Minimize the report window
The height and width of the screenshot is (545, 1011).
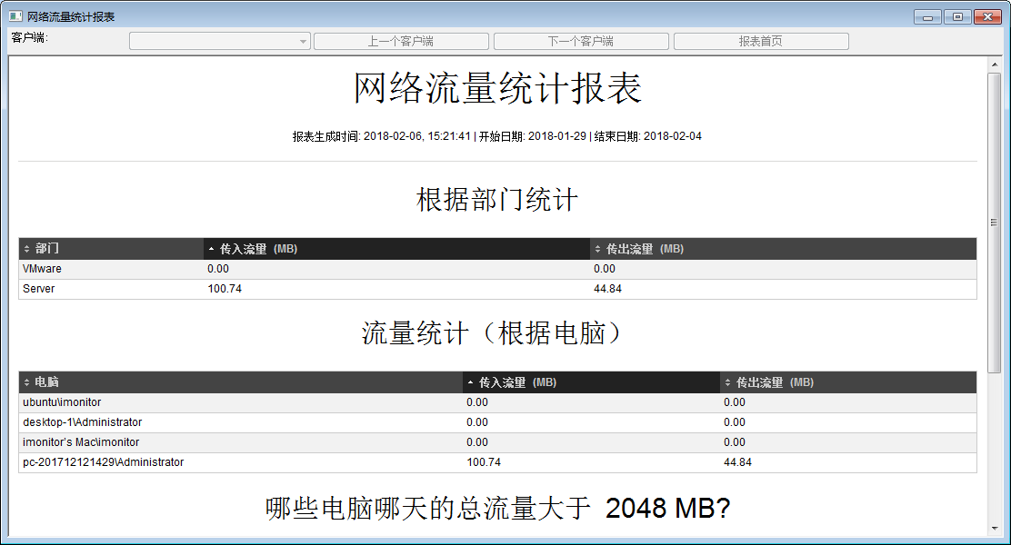[928, 16]
